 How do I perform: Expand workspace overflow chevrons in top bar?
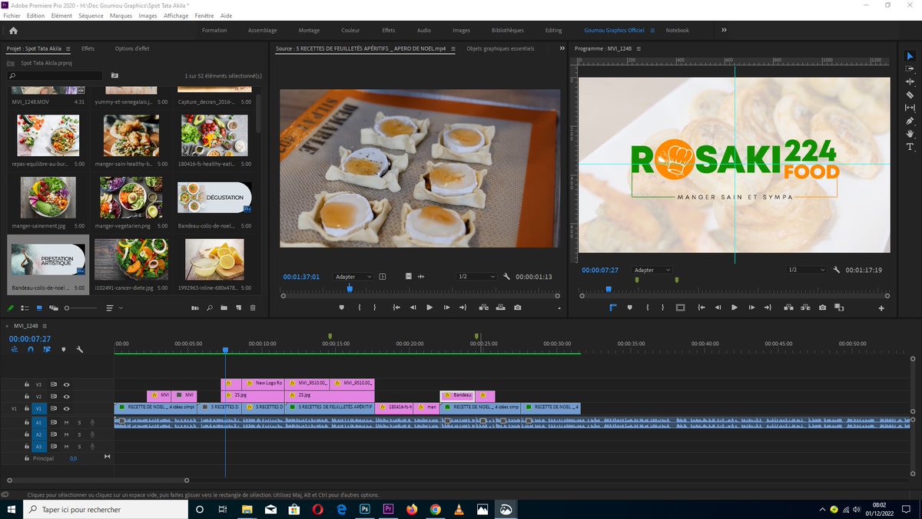(724, 30)
